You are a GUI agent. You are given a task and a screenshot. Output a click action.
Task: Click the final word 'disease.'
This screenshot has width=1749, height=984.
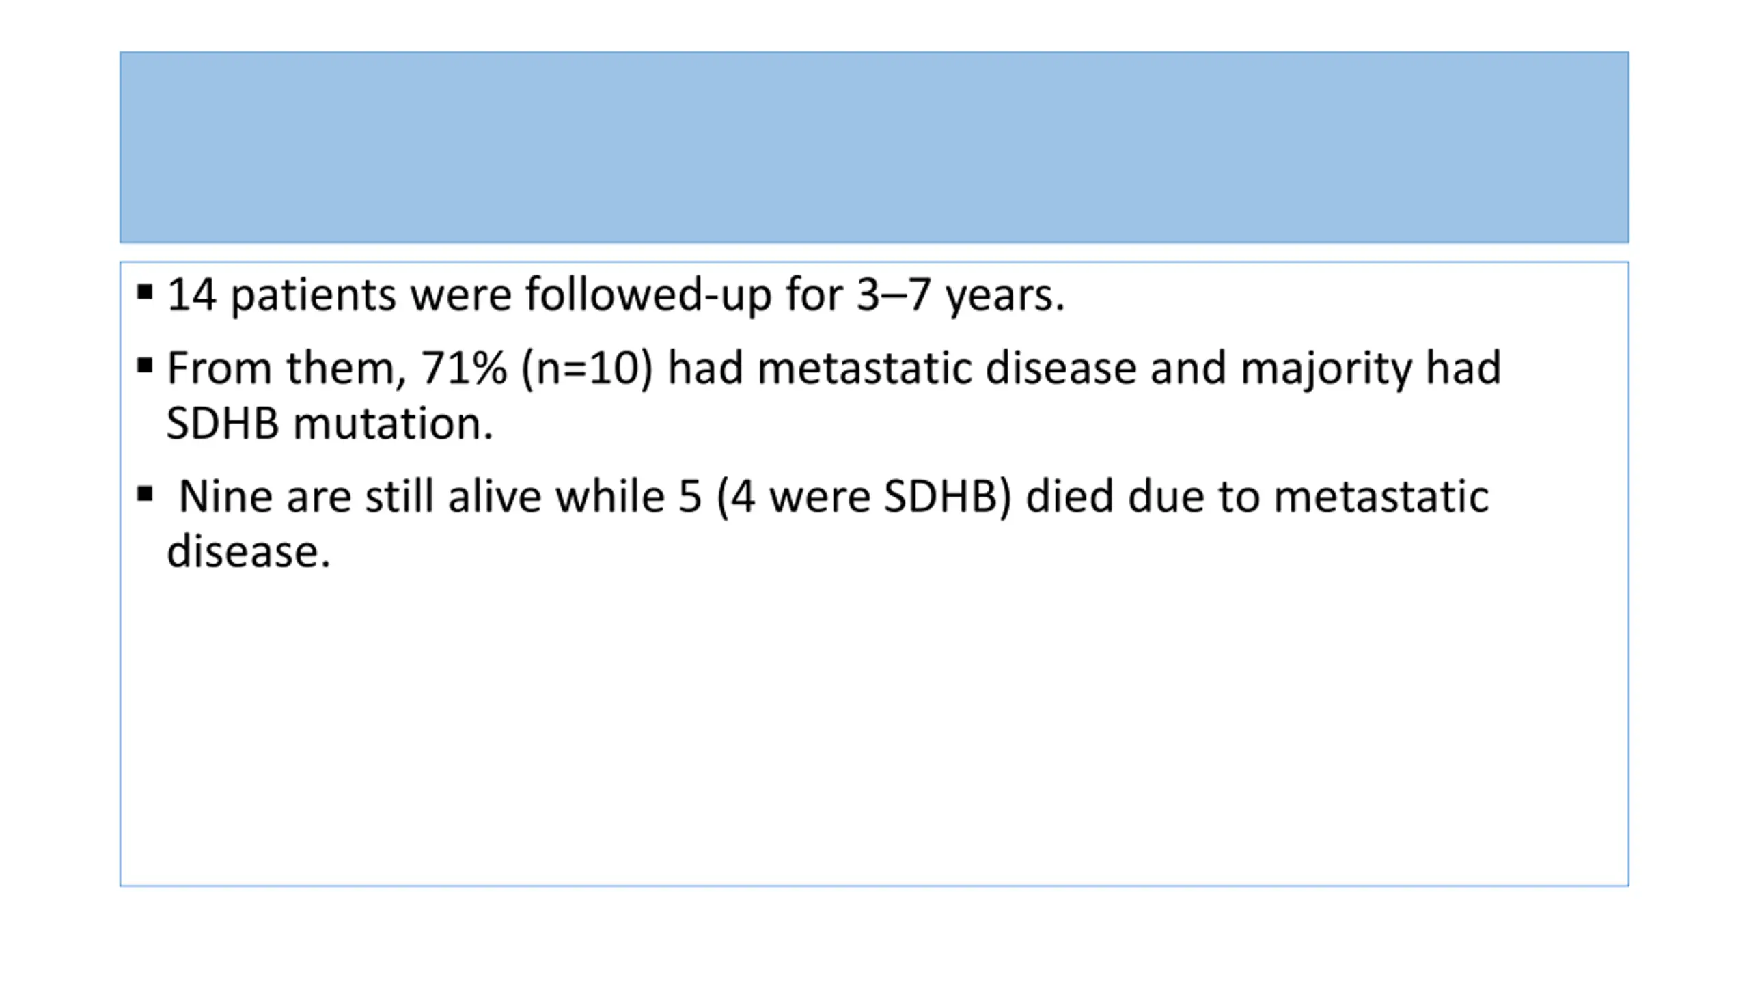point(249,551)
